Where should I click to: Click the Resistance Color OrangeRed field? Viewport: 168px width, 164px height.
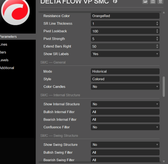pos(125,16)
